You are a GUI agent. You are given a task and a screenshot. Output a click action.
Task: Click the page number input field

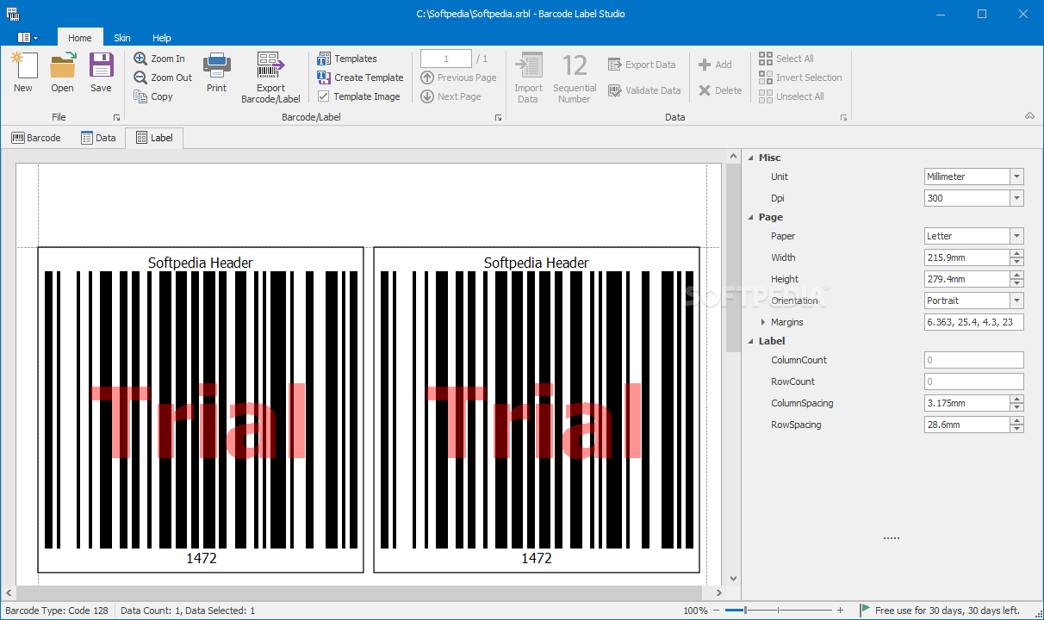tap(446, 59)
